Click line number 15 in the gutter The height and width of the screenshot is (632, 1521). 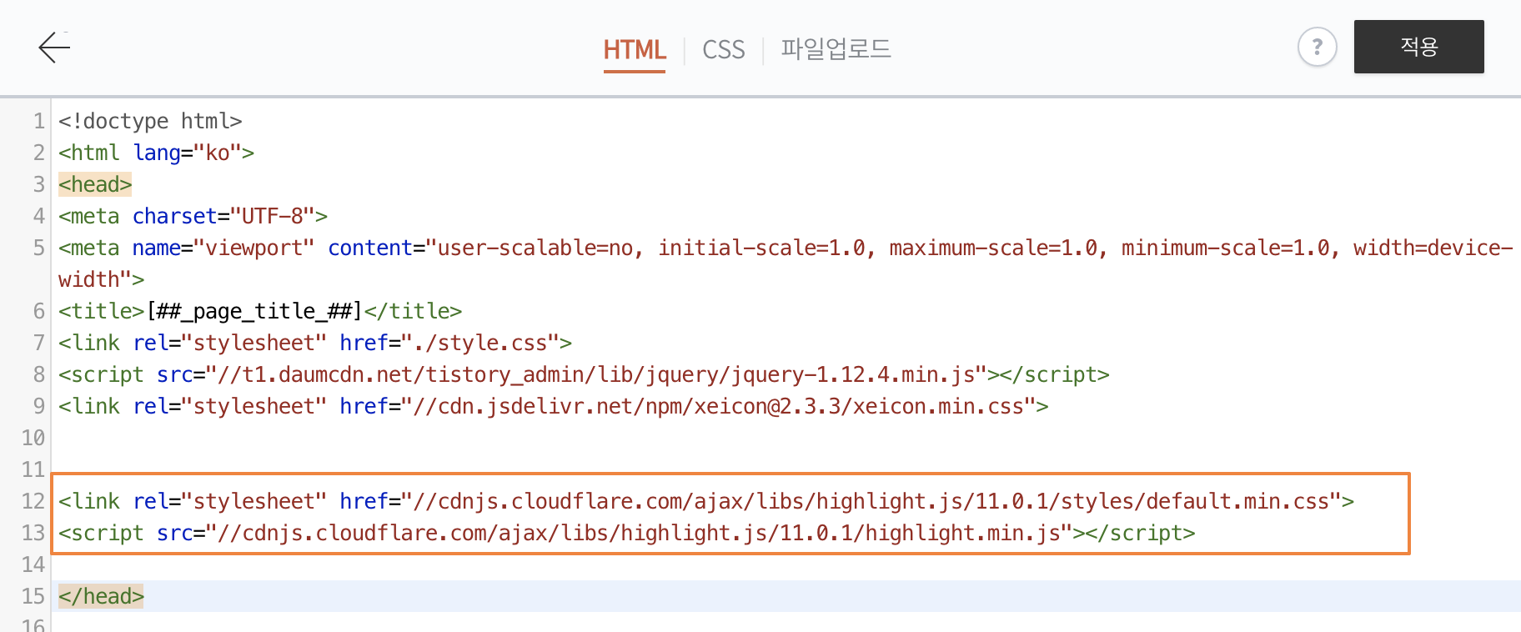(33, 596)
